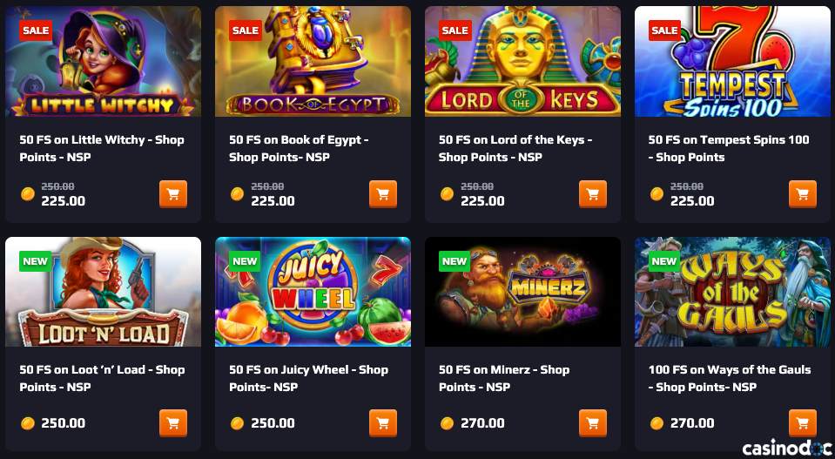
Task: Add Little Witchy free spins to cart
Action: 173,194
